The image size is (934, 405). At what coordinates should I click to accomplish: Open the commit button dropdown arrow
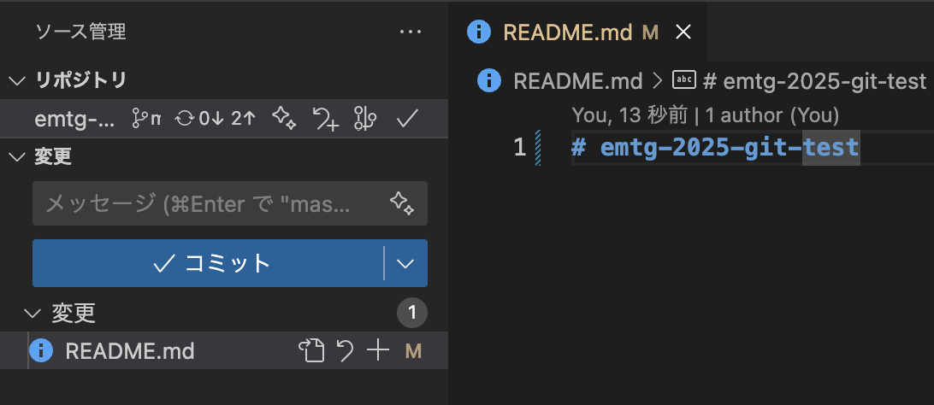coord(405,263)
